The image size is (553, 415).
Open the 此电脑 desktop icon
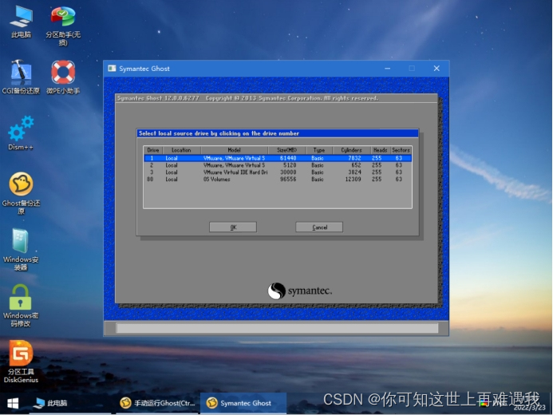[21, 22]
